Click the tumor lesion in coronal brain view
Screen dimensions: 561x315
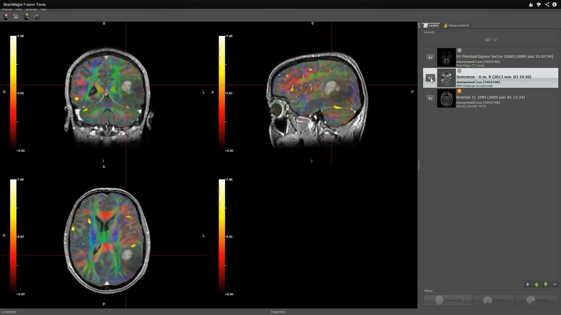(x=127, y=86)
